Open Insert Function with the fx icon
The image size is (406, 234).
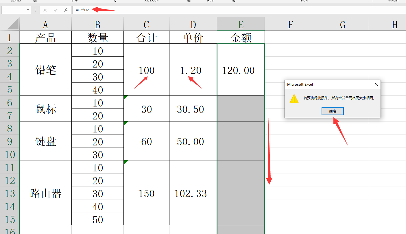(x=66, y=10)
